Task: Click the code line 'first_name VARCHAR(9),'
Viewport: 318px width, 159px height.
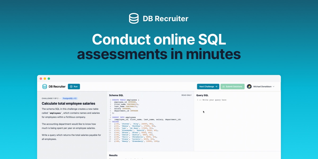Action: point(127,104)
